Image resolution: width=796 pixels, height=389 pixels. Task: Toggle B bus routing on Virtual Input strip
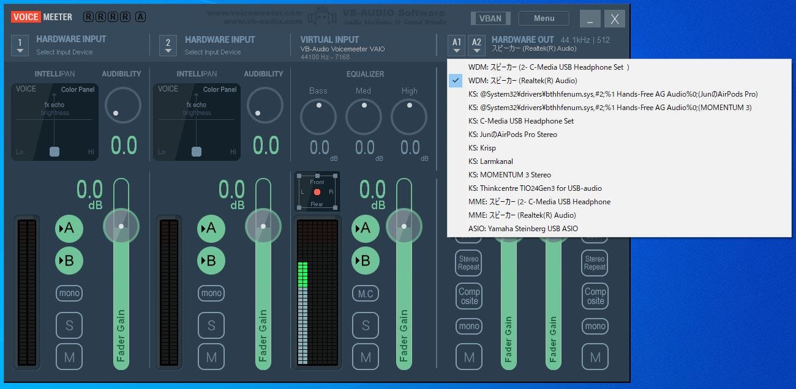coord(366,261)
